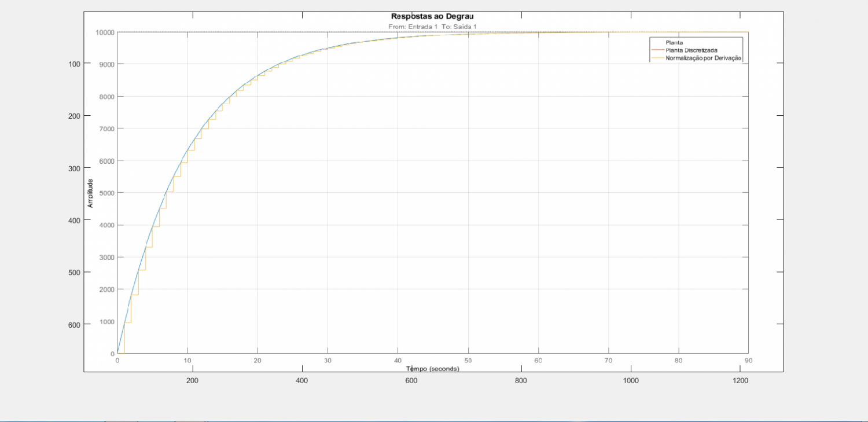This screenshot has height=422, width=868.
Task: Click the 10 tick label on the time axis
Action: [187, 360]
